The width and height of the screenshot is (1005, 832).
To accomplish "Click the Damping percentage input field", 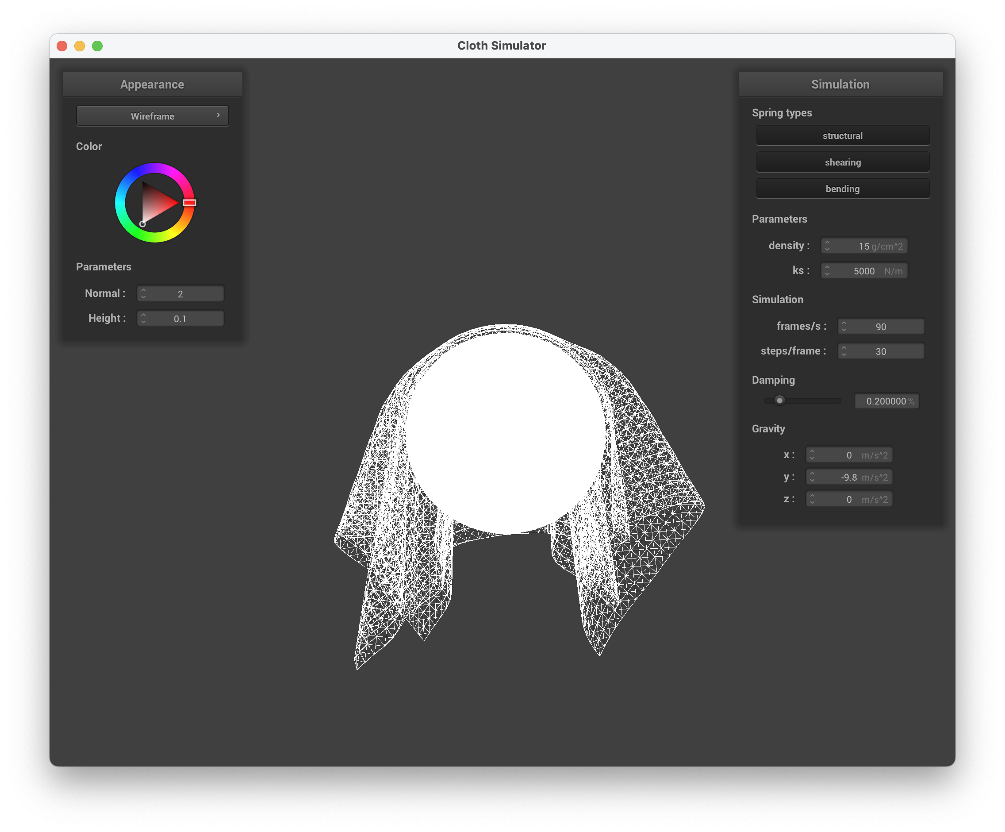I will (x=886, y=401).
